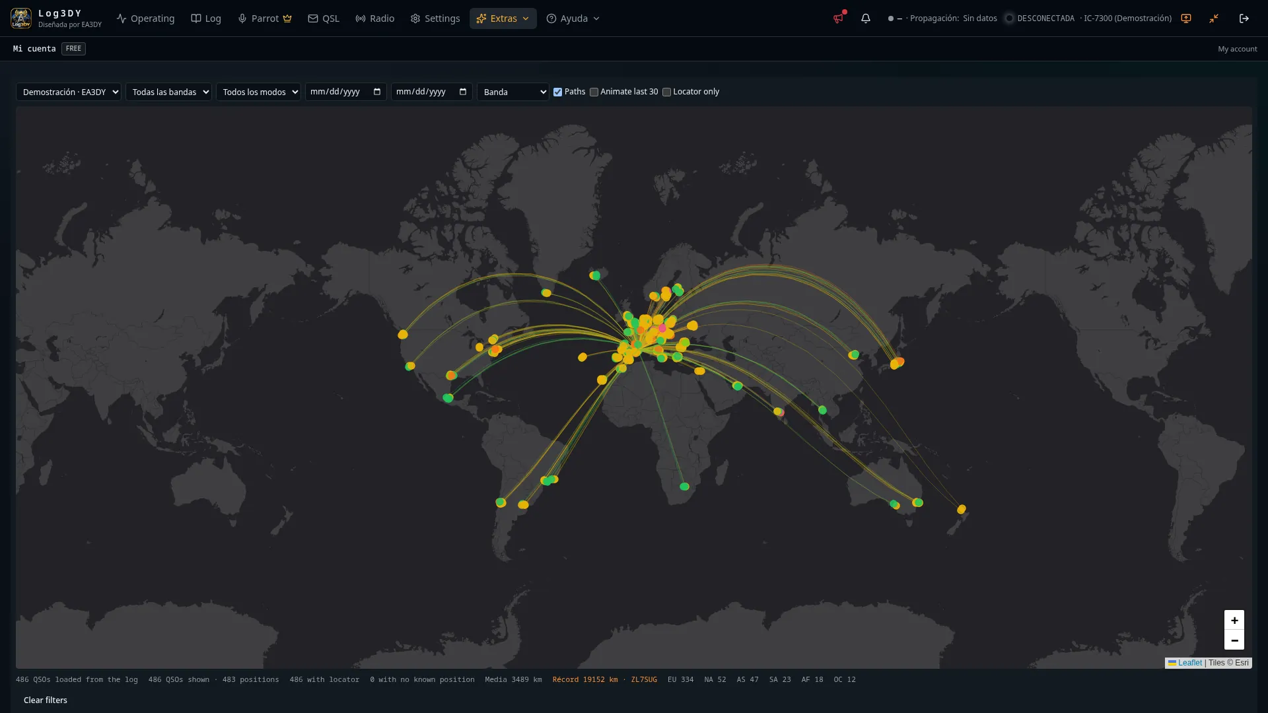Click the Propagación: Sin datos indicator
This screenshot has height=713, width=1268.
[953, 18]
